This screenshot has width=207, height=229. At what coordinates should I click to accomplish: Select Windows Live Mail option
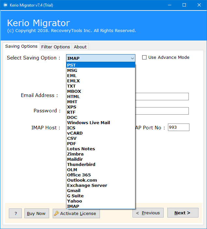(x=101, y=123)
